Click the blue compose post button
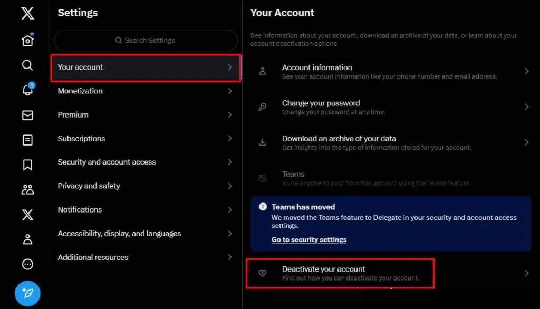The image size is (540, 309). (x=27, y=294)
